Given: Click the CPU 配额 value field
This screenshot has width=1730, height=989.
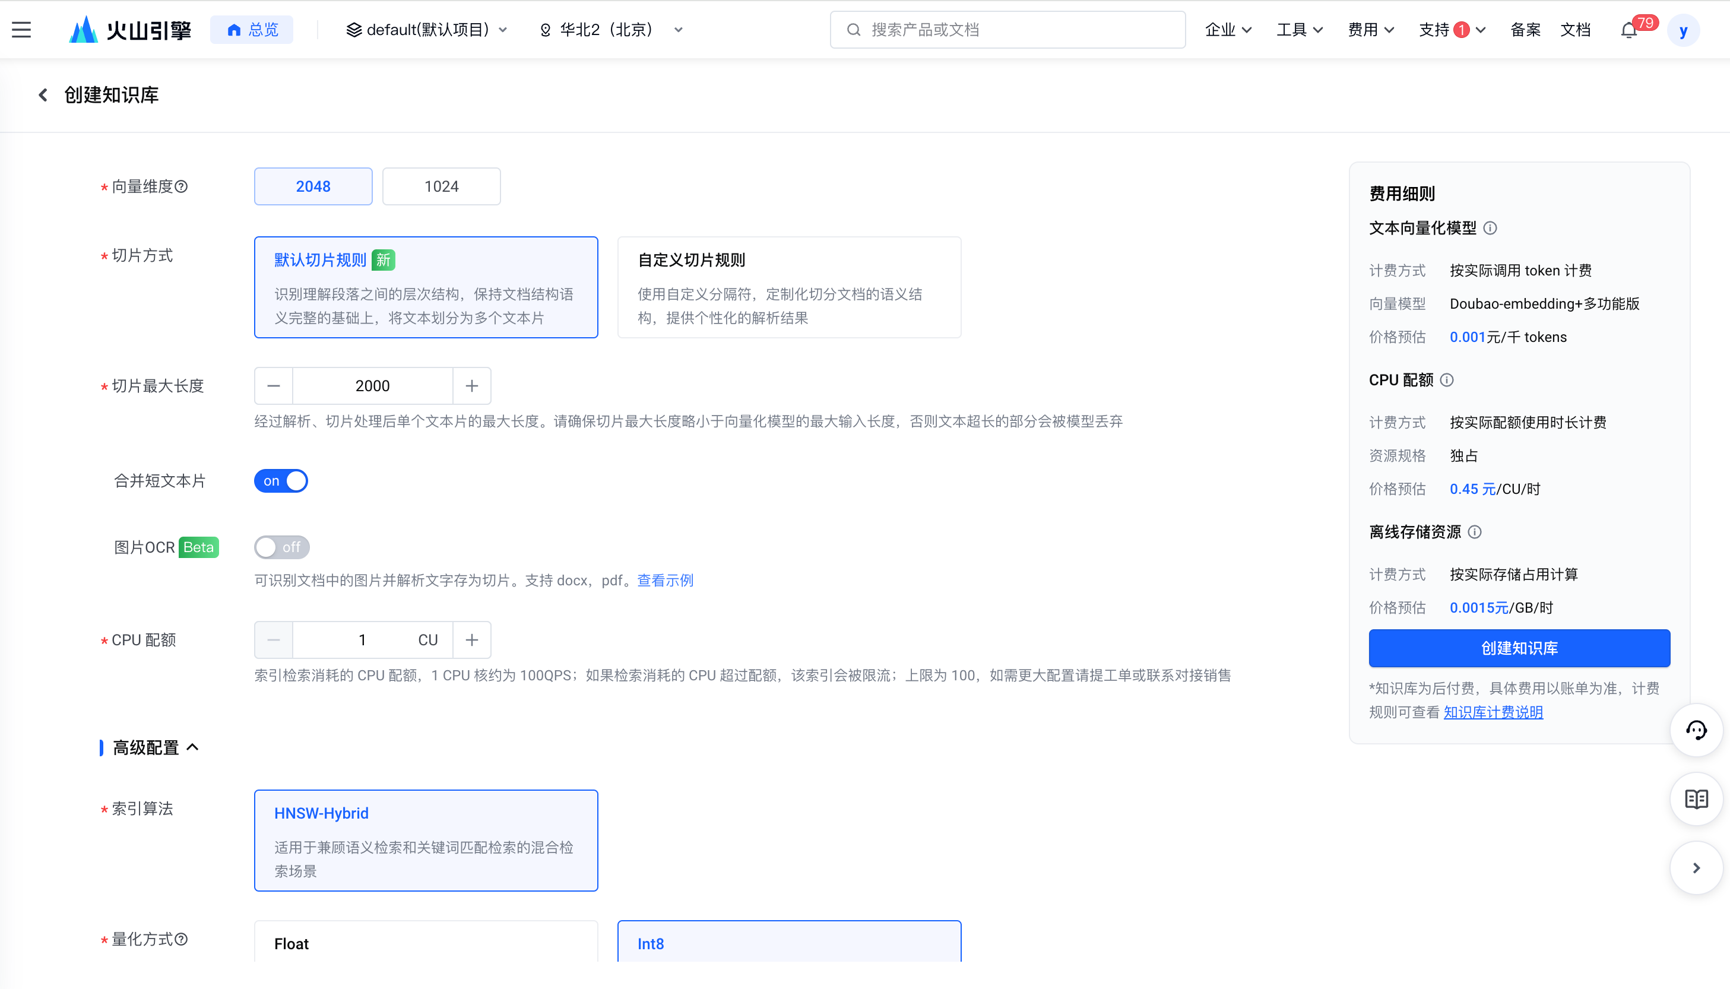Looking at the screenshot, I should pos(373,641).
